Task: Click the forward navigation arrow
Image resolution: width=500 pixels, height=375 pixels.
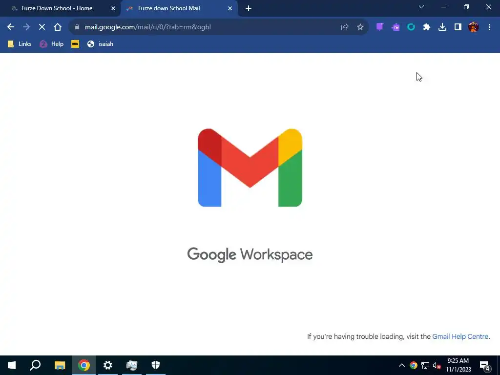Action: coord(26,27)
